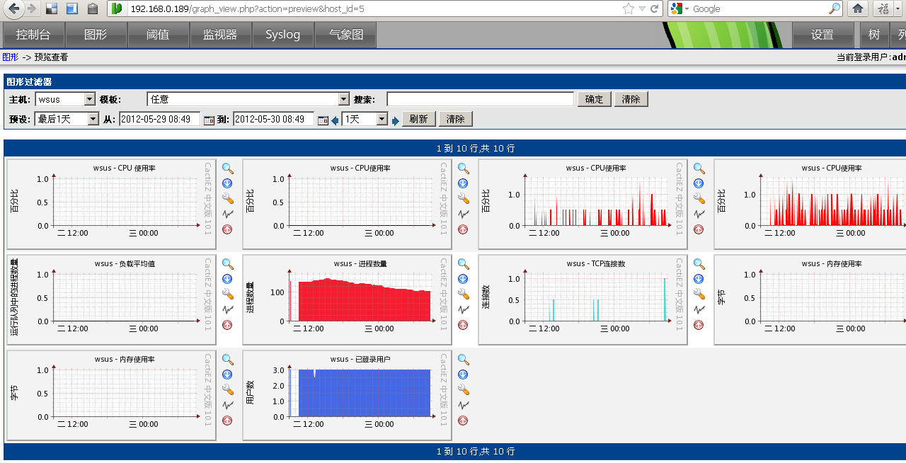906x463 pixels.
Task: Expand the 预设 preset dropdown showing 最后1天
Action: point(93,119)
